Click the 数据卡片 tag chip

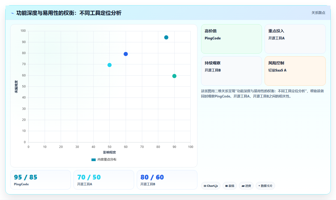pyautogui.click(x=265, y=186)
